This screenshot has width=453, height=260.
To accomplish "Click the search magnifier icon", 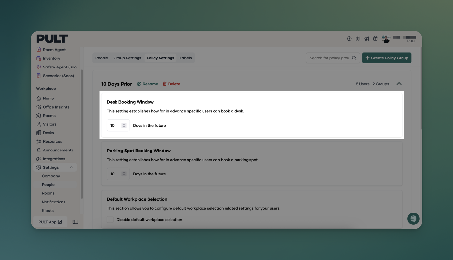I will (354, 58).
